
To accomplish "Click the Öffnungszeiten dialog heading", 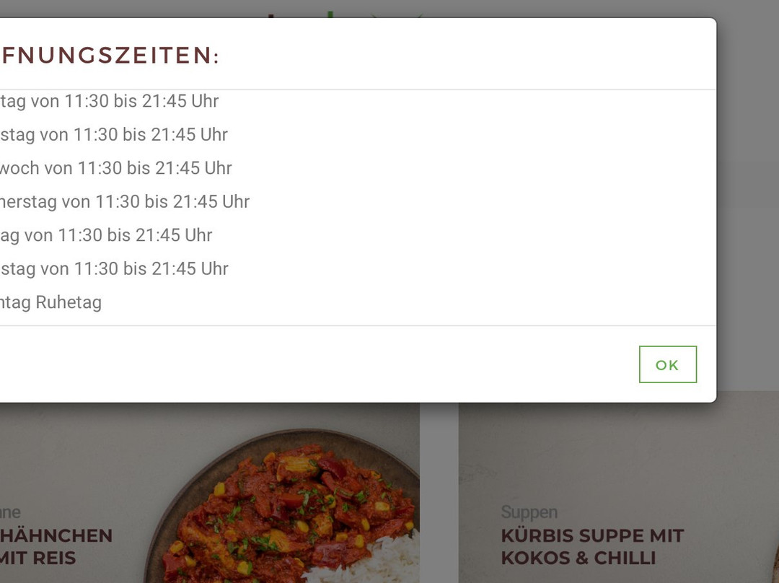I will tap(110, 55).
